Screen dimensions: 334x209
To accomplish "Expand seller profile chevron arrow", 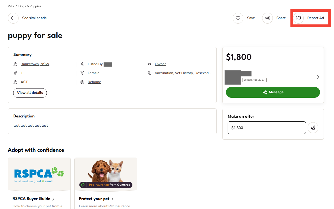I will [318, 77].
